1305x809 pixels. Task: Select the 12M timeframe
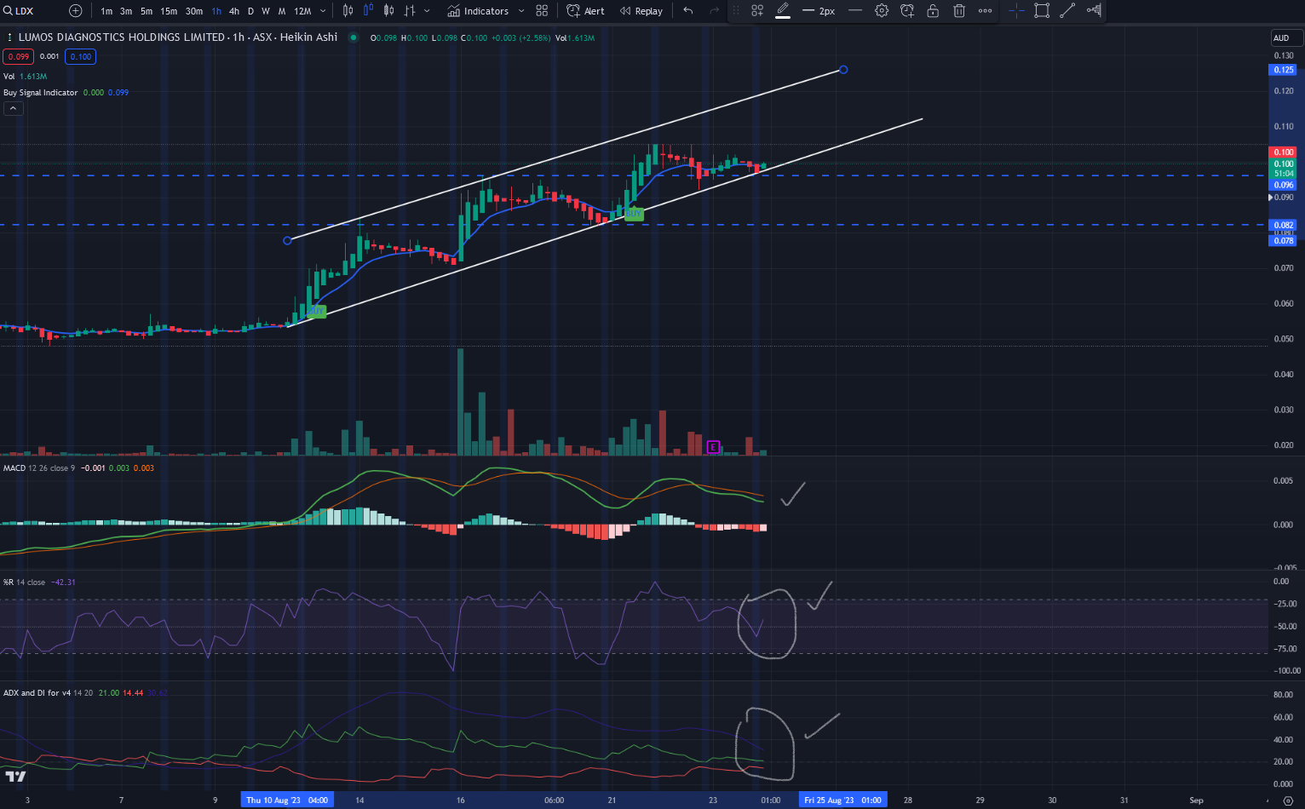[302, 11]
